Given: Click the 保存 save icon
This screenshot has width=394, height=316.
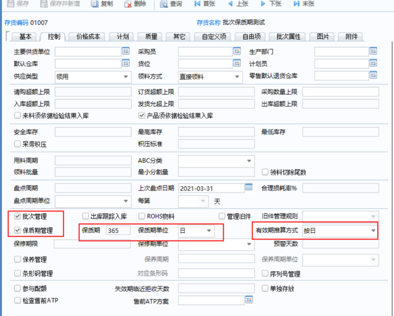Looking at the screenshot, I should click(11, 4).
